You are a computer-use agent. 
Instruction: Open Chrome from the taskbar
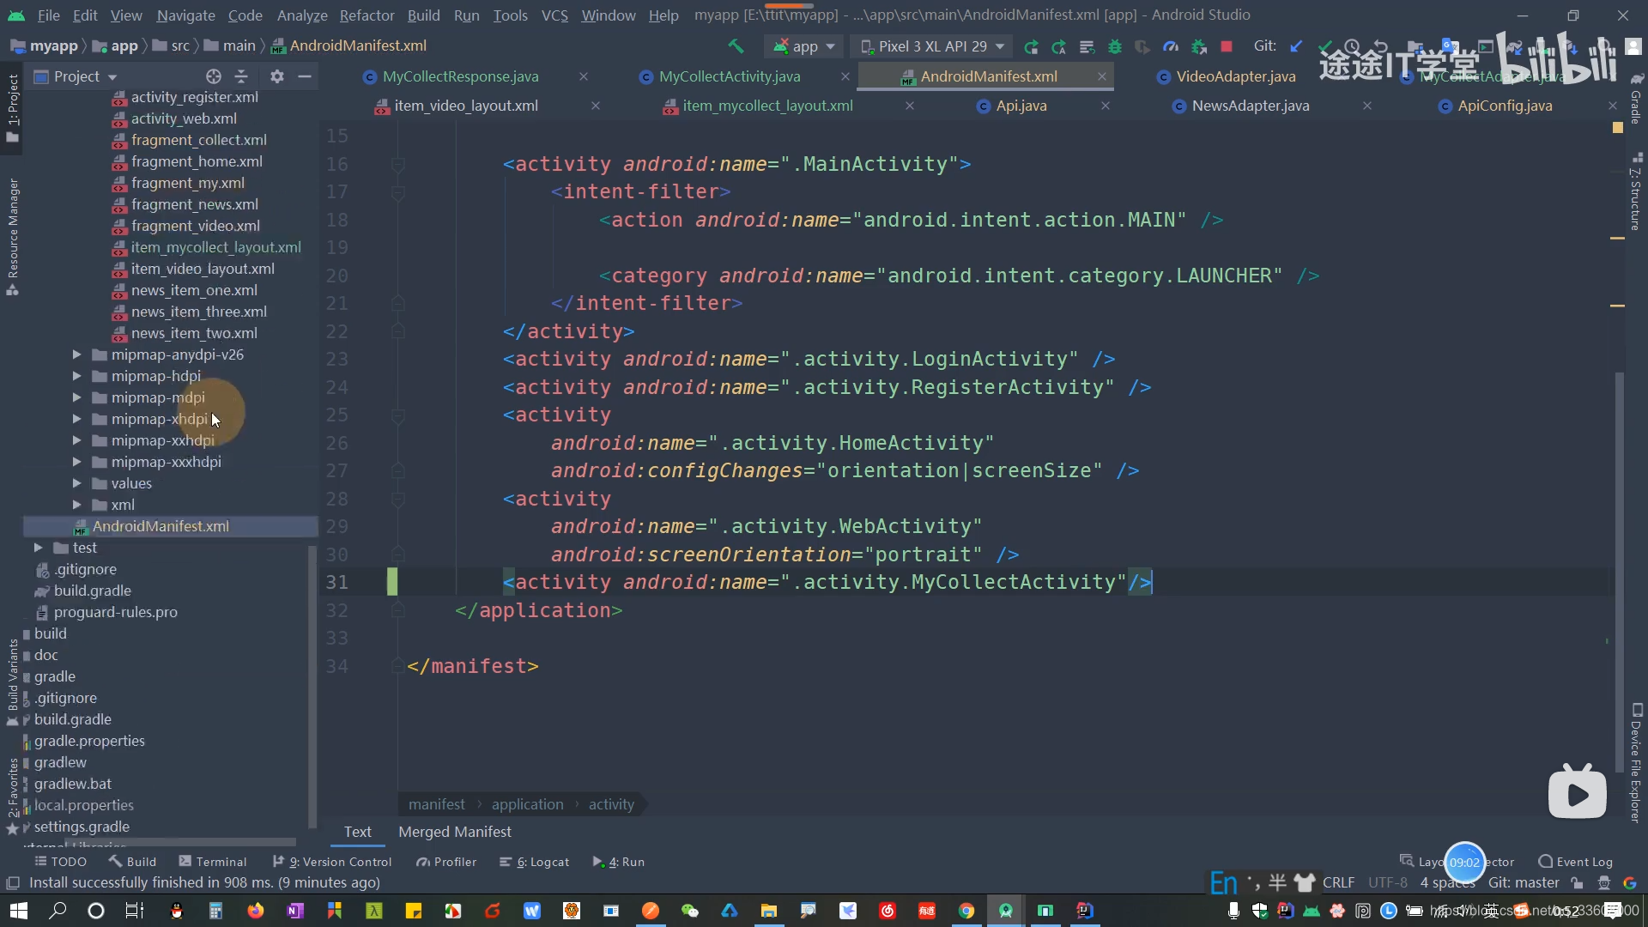point(966,911)
